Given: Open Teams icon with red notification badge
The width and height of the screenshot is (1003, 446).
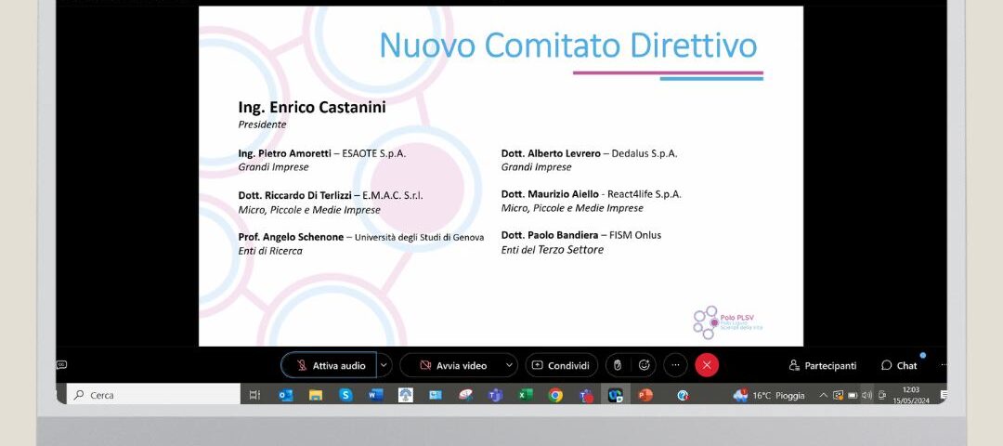Looking at the screenshot, I should coord(586,396).
